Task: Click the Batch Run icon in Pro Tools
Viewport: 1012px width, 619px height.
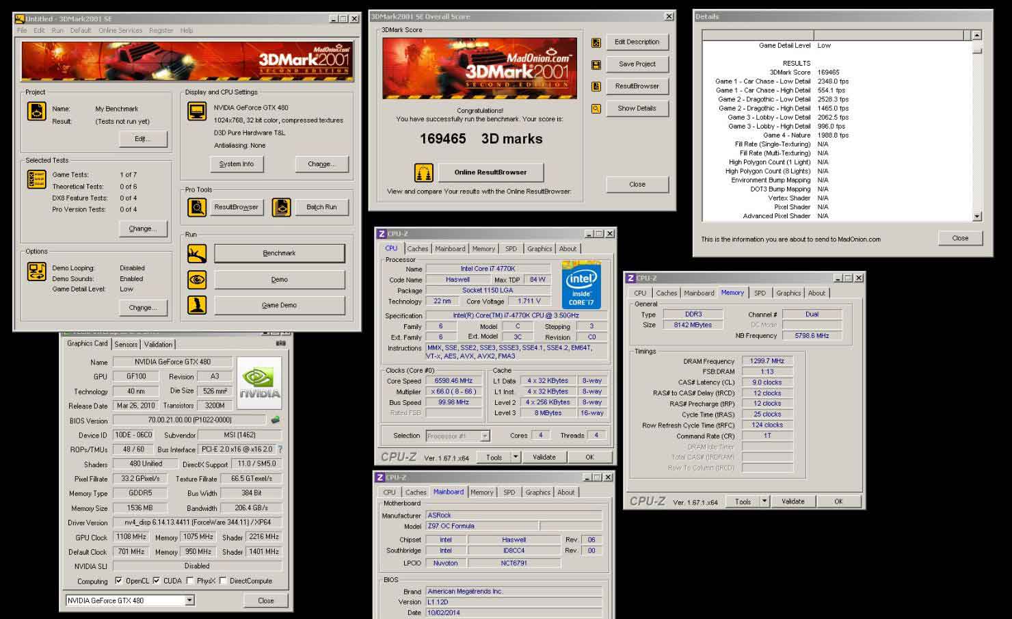Action: click(x=281, y=207)
